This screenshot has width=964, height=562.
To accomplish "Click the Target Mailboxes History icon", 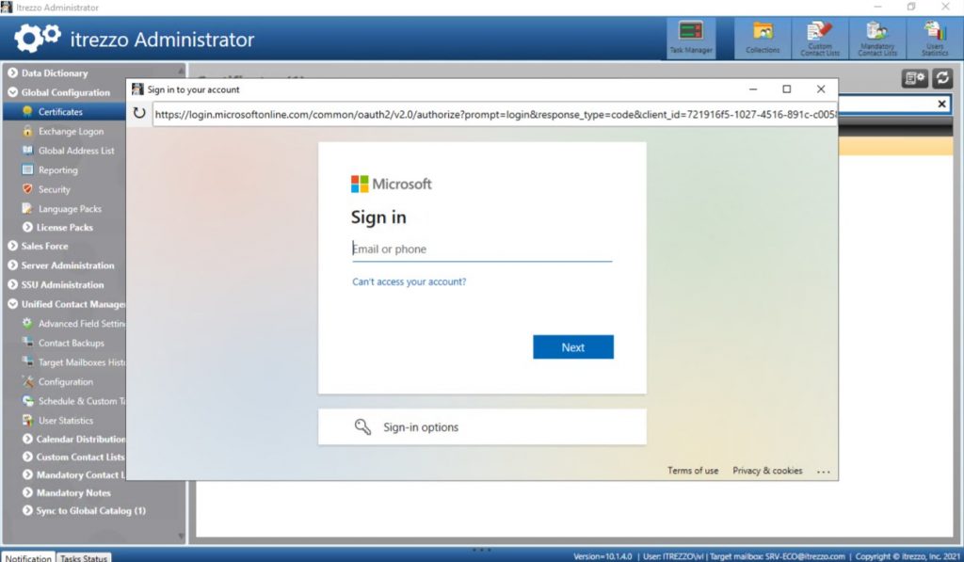I will (x=27, y=361).
